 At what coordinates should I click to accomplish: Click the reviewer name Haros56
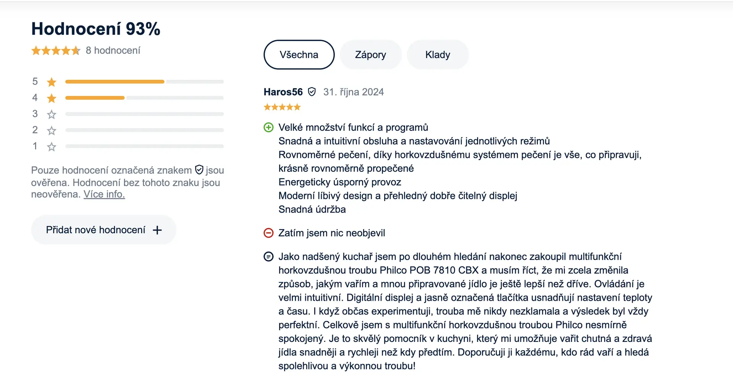(x=283, y=92)
